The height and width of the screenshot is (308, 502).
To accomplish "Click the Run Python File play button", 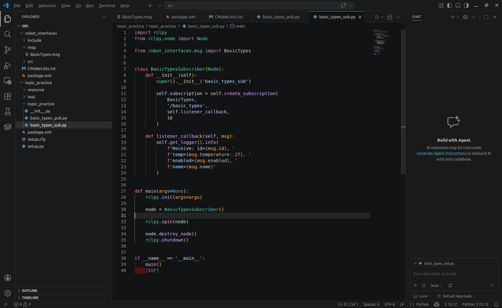I will [x=377, y=17].
